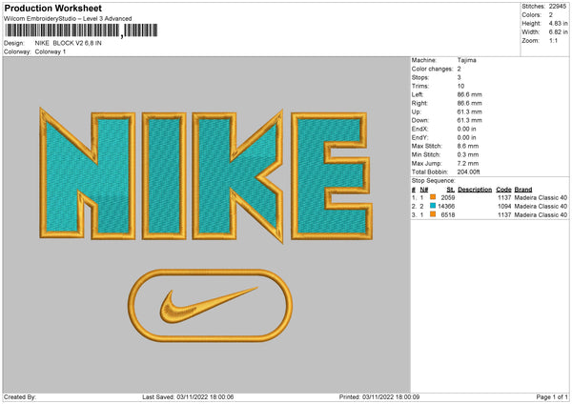The height and width of the screenshot is (404, 572).
Task: Click 'Madeira Classic 40' in stop row 2
Action: coord(541,207)
